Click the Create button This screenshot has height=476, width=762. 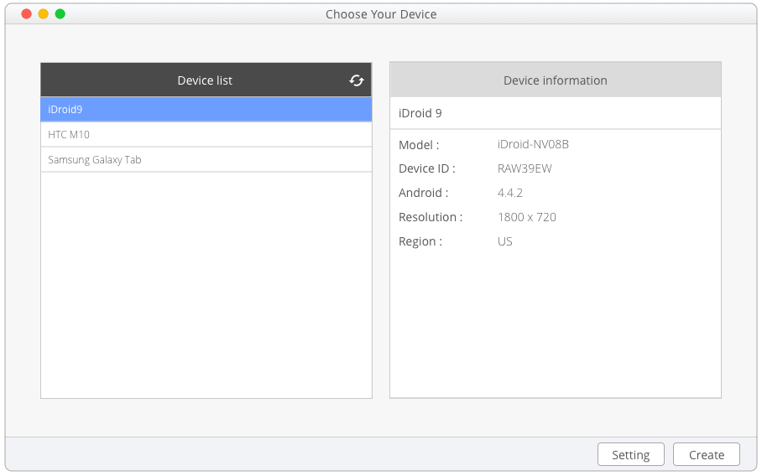706,455
